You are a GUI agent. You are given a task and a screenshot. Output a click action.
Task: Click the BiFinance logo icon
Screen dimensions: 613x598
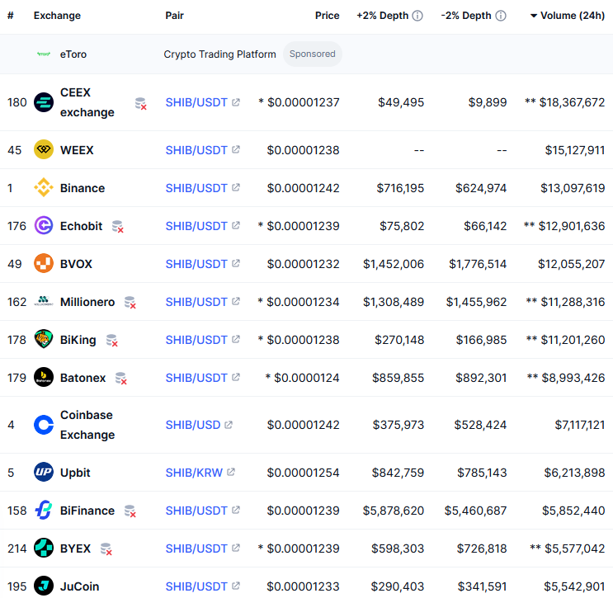44,510
